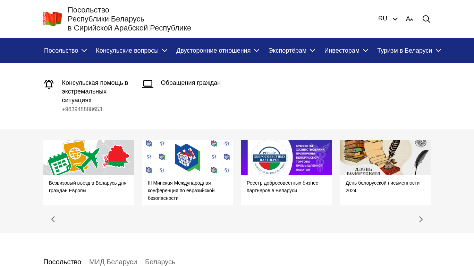Viewport: 474px width, 266px height.
Task: Click the reliable partners registry thumbnail
Action: click(286, 158)
